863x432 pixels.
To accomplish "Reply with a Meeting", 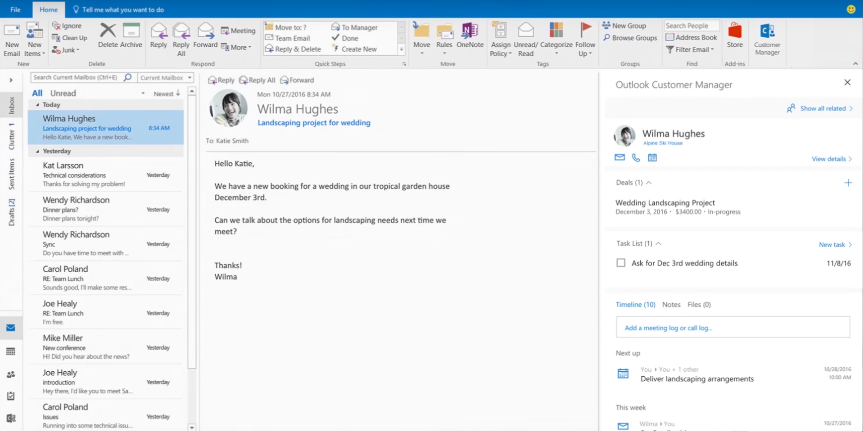I will [x=238, y=31].
